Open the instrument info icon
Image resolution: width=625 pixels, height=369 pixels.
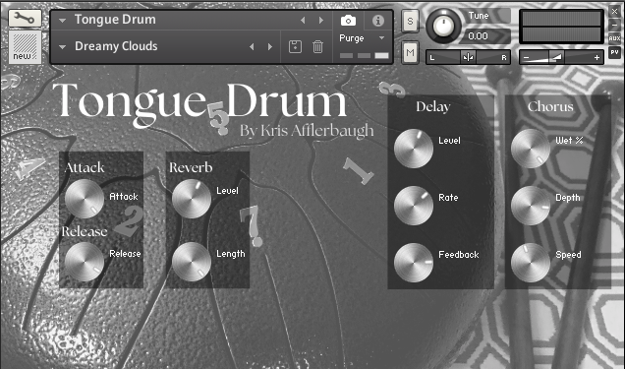(378, 21)
